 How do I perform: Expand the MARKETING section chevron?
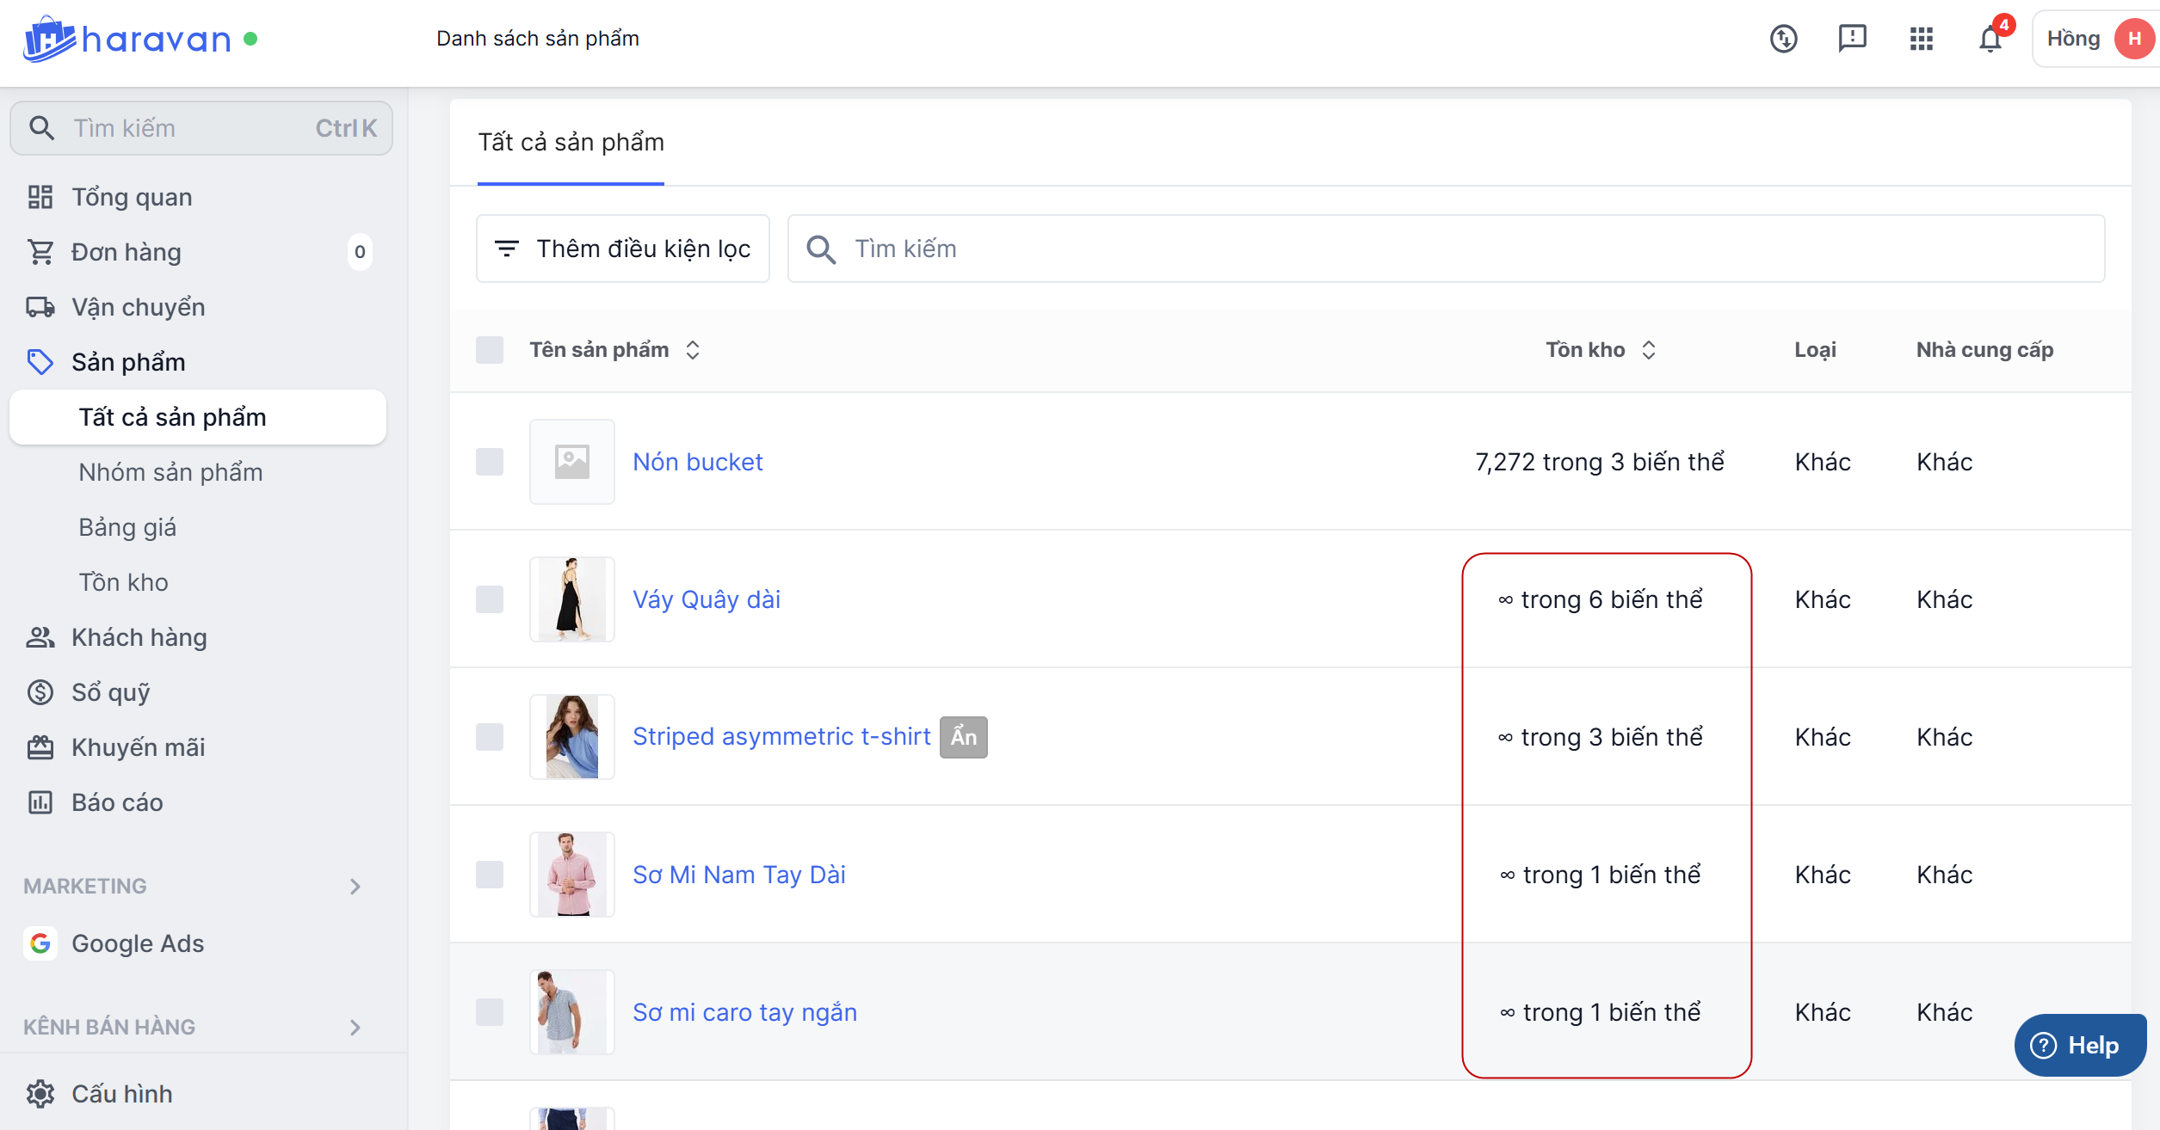coord(355,886)
